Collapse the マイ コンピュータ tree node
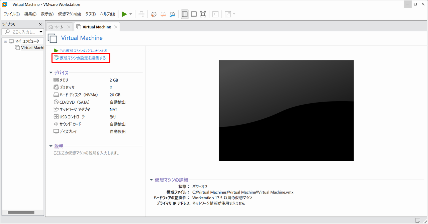This screenshot has width=428, height=224. point(5,41)
